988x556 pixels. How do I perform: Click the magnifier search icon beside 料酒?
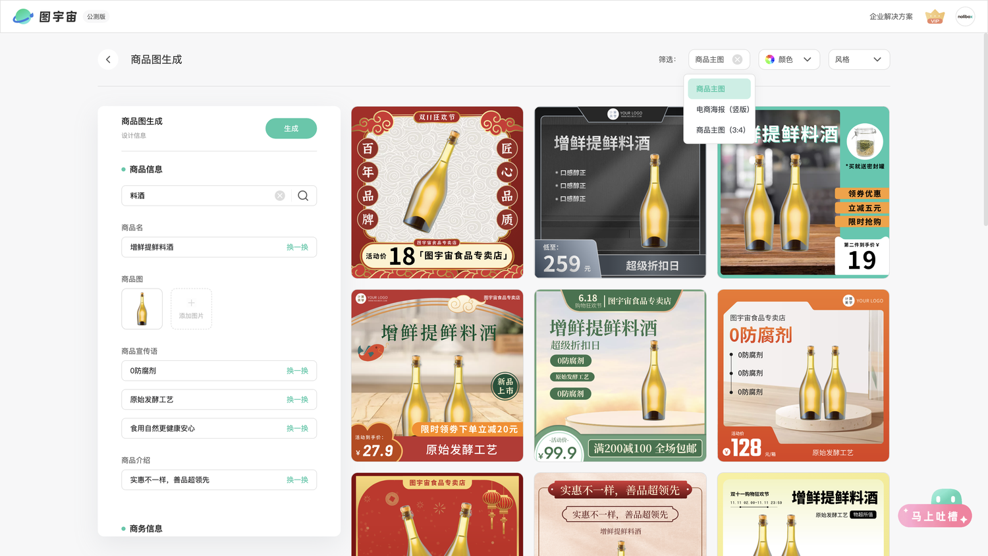[x=303, y=196]
